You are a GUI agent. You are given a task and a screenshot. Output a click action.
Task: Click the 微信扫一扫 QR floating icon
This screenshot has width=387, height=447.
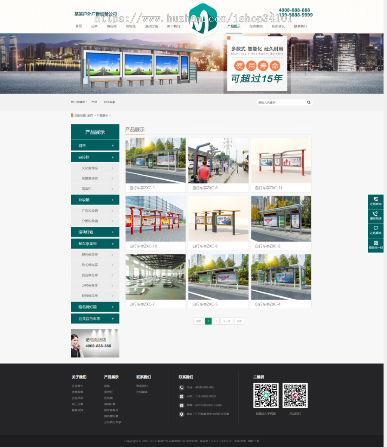coord(375,245)
